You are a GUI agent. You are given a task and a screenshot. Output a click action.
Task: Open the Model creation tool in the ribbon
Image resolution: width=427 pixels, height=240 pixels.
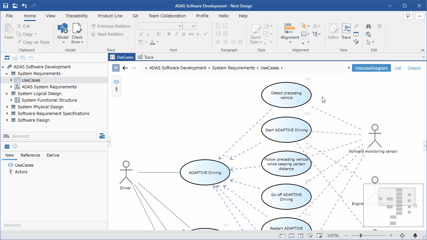63,33
